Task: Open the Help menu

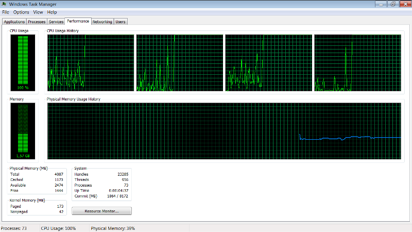Action: [52, 12]
